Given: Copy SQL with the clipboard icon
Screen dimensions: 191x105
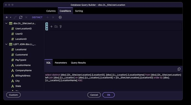Looking at the screenshot, I should [x=179, y=69].
